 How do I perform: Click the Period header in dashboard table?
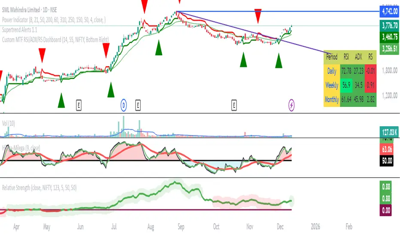pyautogui.click(x=332, y=57)
